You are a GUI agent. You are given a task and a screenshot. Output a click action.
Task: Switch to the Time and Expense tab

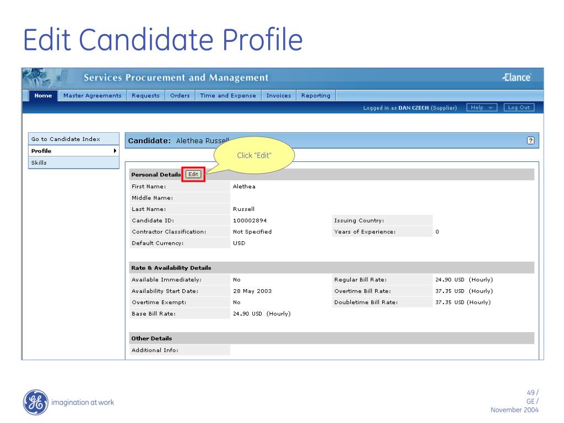228,95
